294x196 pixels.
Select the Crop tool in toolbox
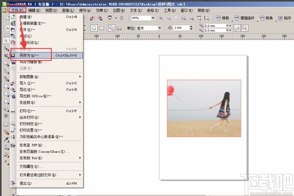point(6,55)
